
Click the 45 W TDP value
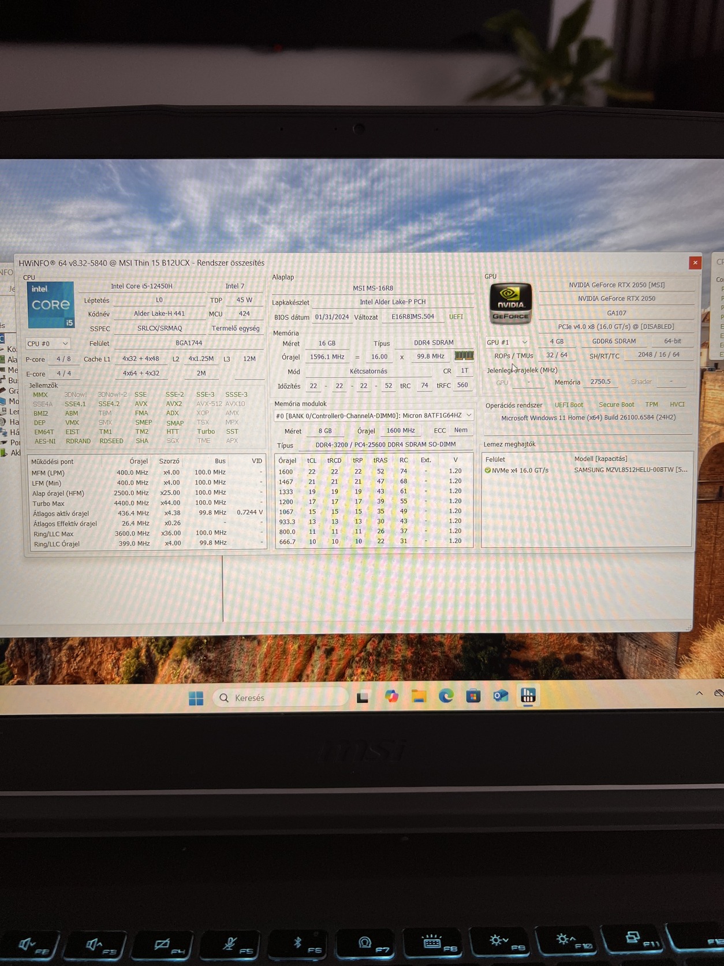coord(244,300)
